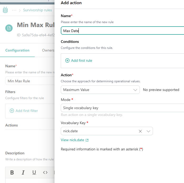Toggle code formatting in description editor

tap(45, 172)
